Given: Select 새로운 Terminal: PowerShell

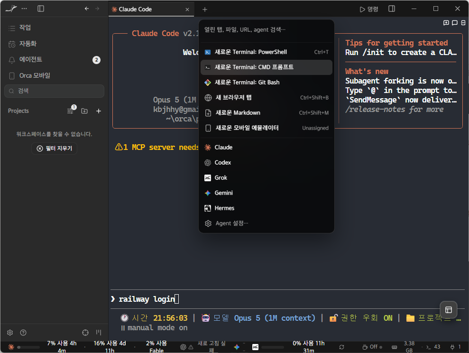Looking at the screenshot, I should coord(266,52).
